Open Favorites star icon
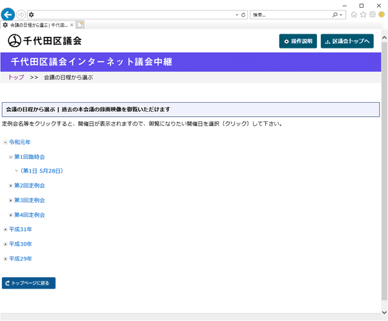Screen dimensions: 388x321 pos(363,15)
